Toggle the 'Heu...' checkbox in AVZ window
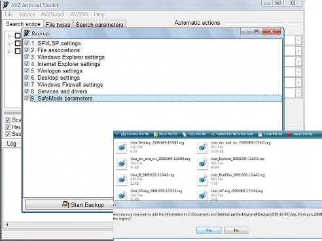Viewport: 322px width, 241px height. 8,127
